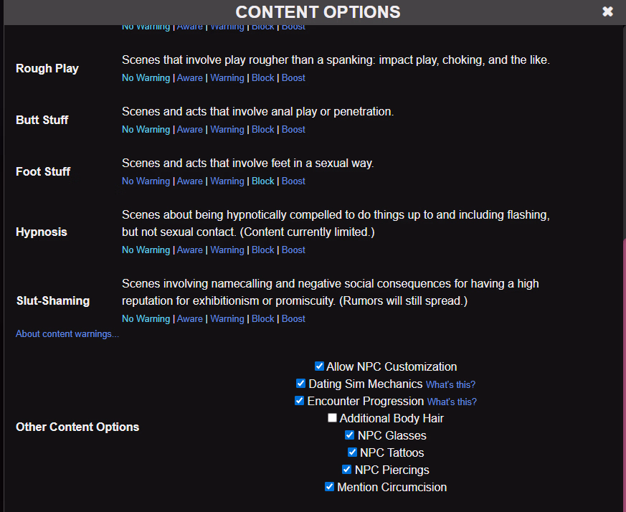Screen dimensions: 626x512
Task: Set Slut-Shaming to Block
Action: (262, 318)
